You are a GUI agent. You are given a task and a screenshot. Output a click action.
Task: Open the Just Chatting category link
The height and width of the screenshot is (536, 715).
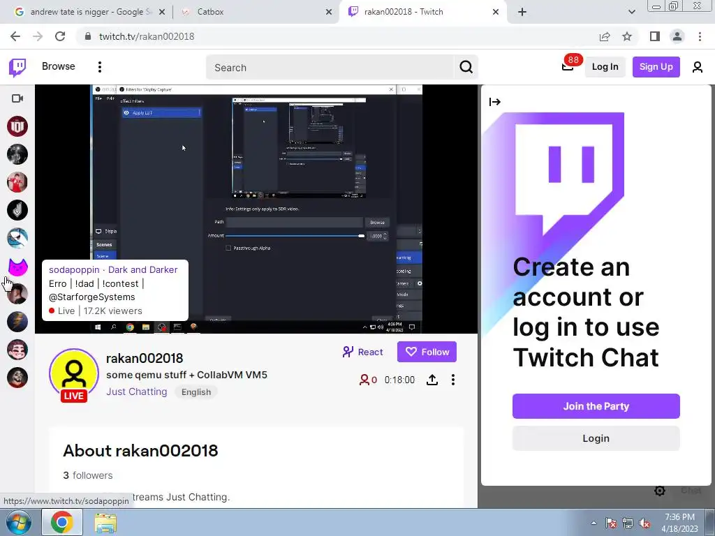tap(137, 392)
